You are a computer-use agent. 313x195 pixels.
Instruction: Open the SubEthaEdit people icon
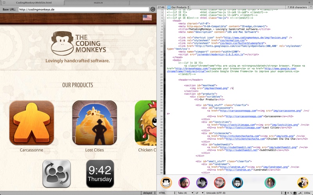(x=56, y=174)
